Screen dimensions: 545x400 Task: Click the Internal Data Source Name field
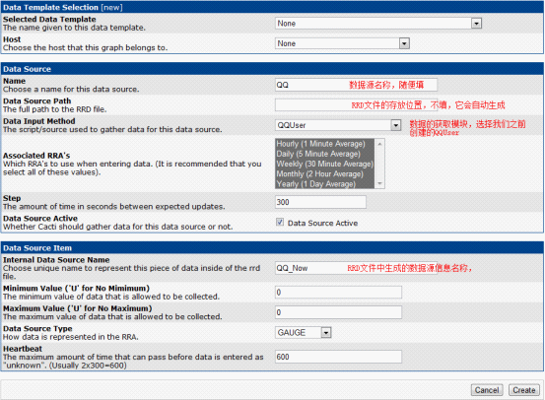click(356, 268)
